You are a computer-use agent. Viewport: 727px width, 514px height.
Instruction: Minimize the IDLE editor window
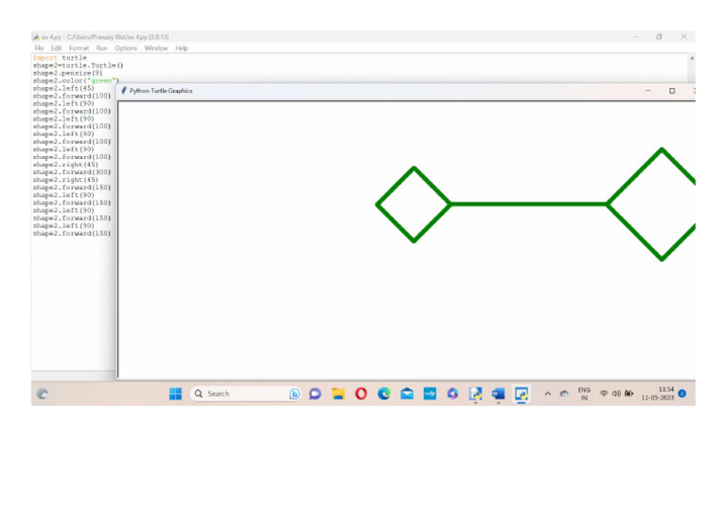point(636,37)
